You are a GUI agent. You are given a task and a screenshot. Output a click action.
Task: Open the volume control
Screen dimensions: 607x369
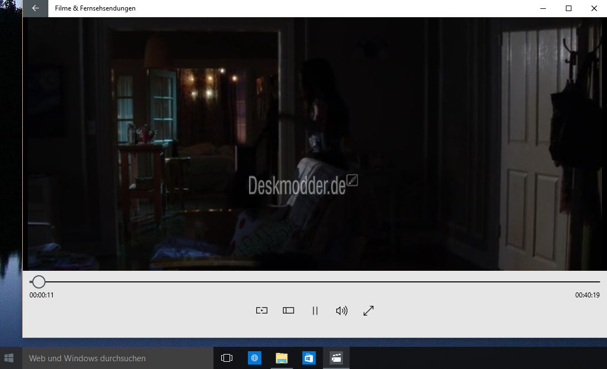[341, 310]
